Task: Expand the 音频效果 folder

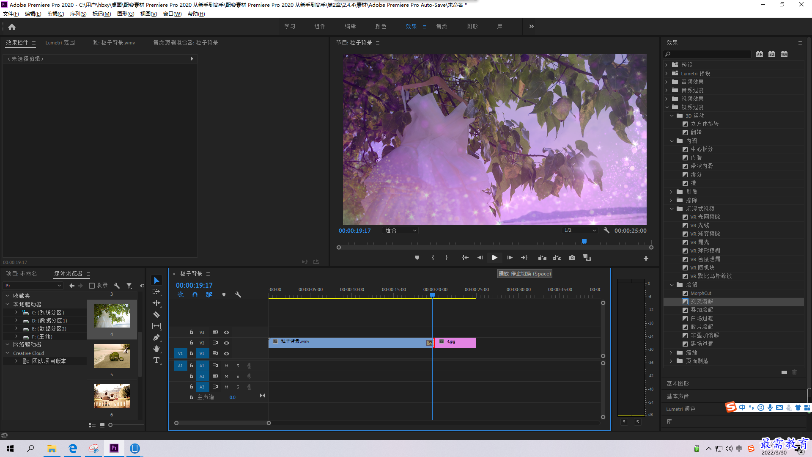Action: 667,82
